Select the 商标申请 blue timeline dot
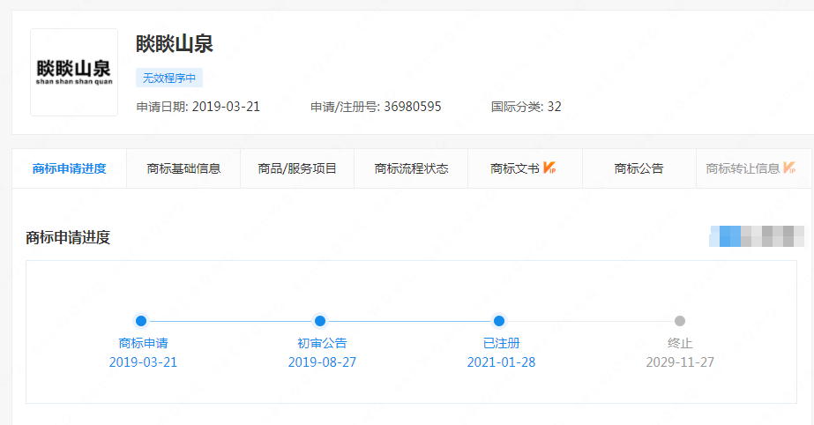814x425 pixels. coord(141,321)
